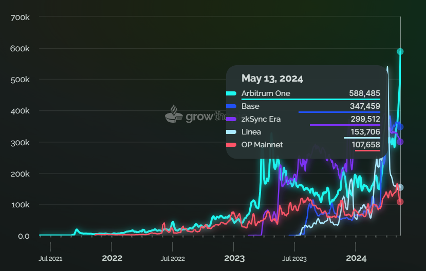Select the Linea light-blue legend swatch
The height and width of the screenshot is (271, 426).
point(231,132)
